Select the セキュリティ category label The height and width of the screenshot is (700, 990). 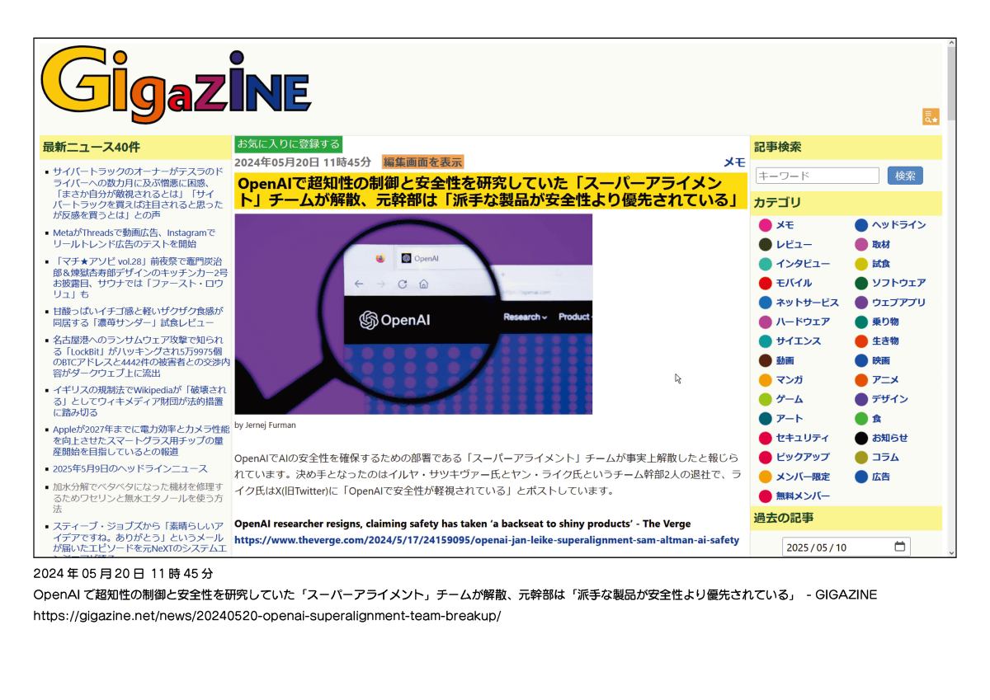(x=803, y=438)
